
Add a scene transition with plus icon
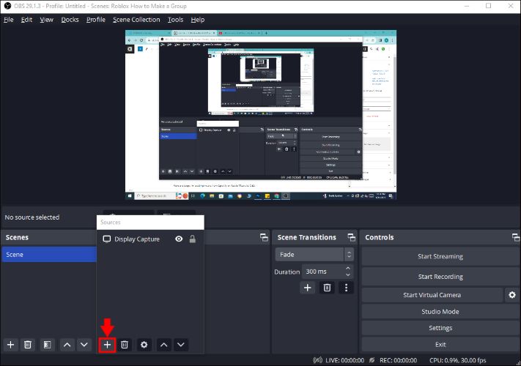click(308, 288)
